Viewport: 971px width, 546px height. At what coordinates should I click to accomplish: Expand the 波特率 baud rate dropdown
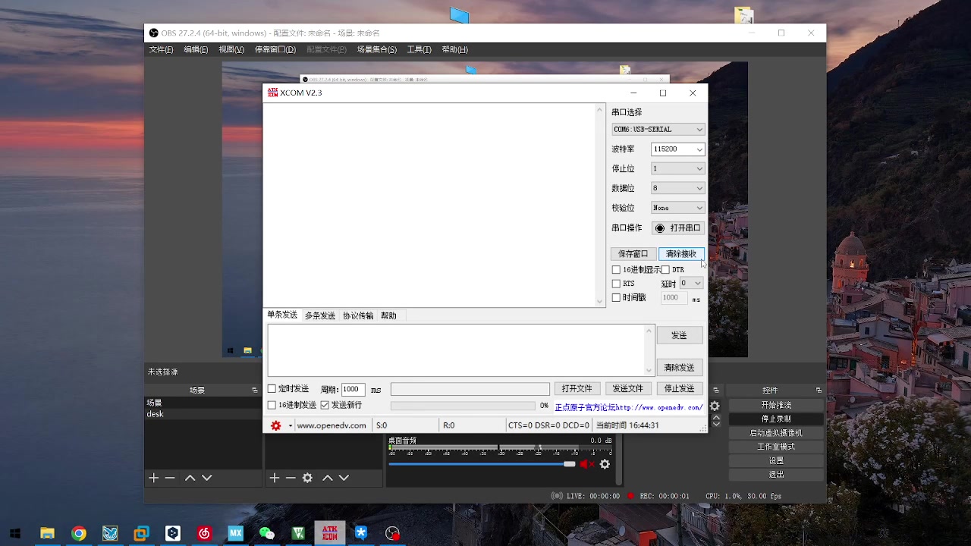pyautogui.click(x=677, y=149)
